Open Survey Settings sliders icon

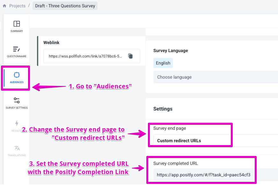pyautogui.click(x=17, y=101)
